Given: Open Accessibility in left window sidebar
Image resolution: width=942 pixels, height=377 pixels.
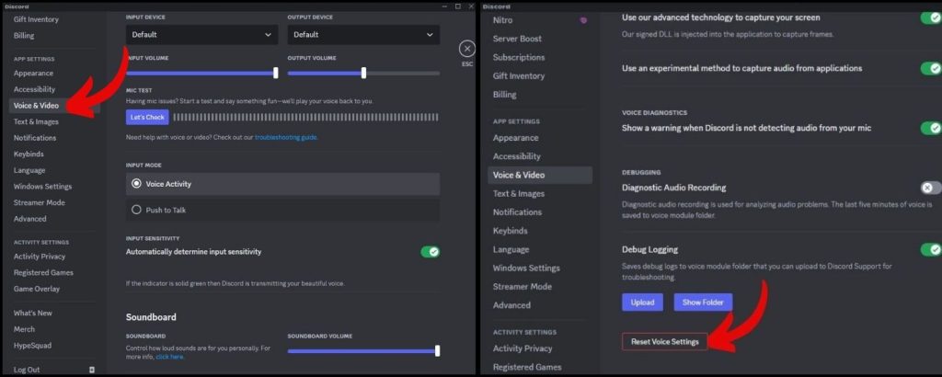Looking at the screenshot, I should pyautogui.click(x=34, y=89).
